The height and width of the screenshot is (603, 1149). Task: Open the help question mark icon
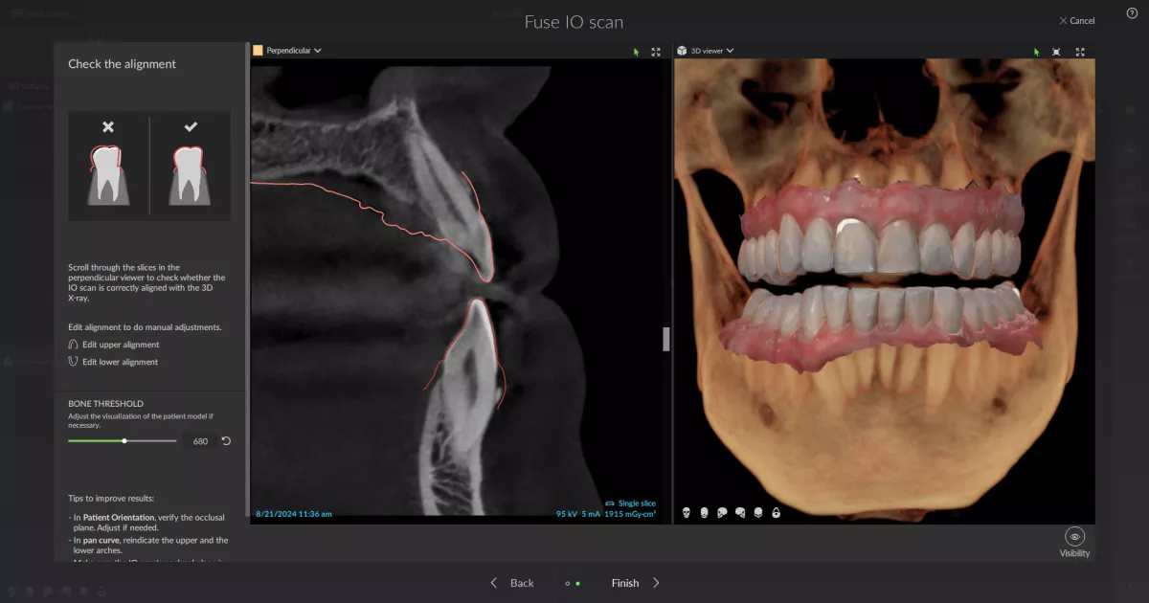coord(1132,13)
